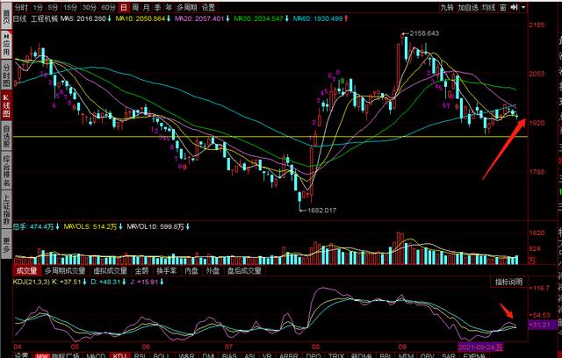Select the 60分 period option
This screenshot has height=358, width=562.
click(108, 6)
